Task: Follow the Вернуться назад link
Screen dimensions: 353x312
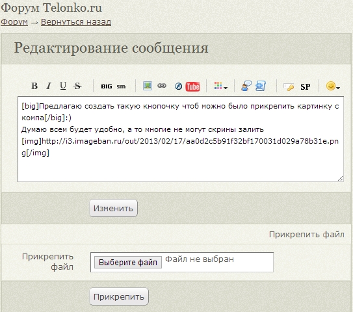Action: pyautogui.click(x=76, y=22)
